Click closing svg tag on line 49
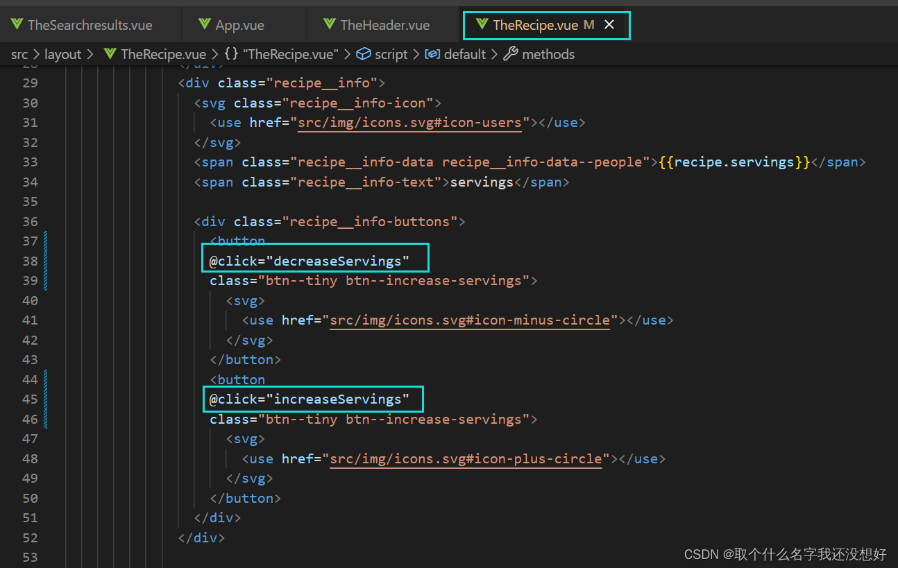 [x=250, y=479]
